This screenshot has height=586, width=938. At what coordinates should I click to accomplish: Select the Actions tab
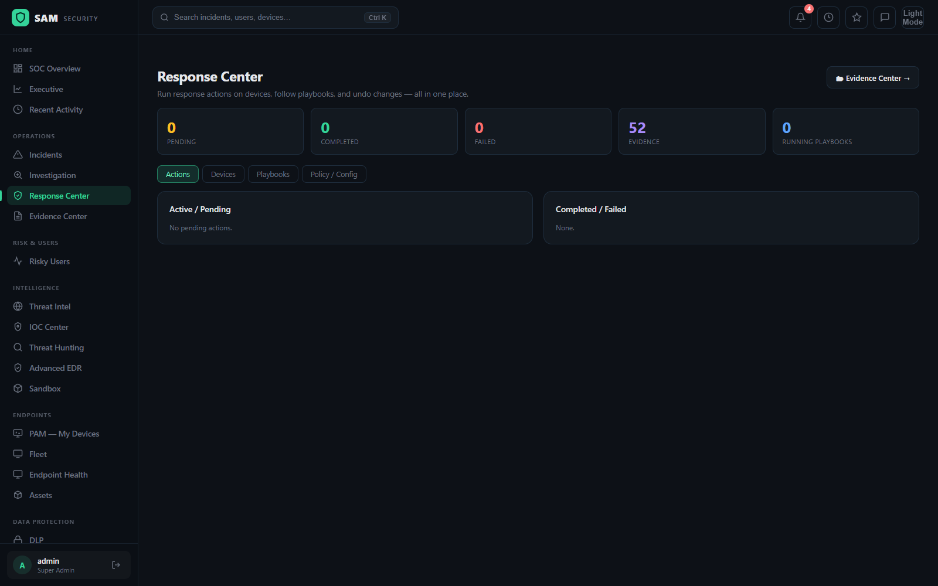point(178,174)
